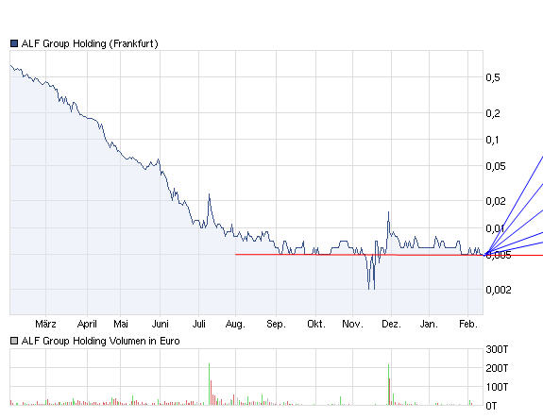The height and width of the screenshot is (419, 543).
Task: Click the 0,1 price axis label
Action: pos(492,140)
